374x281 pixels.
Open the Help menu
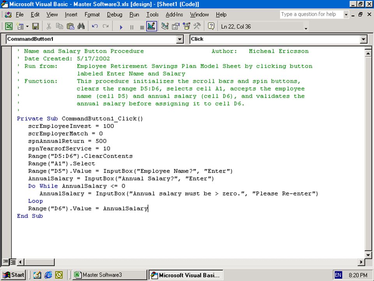pos(221,14)
